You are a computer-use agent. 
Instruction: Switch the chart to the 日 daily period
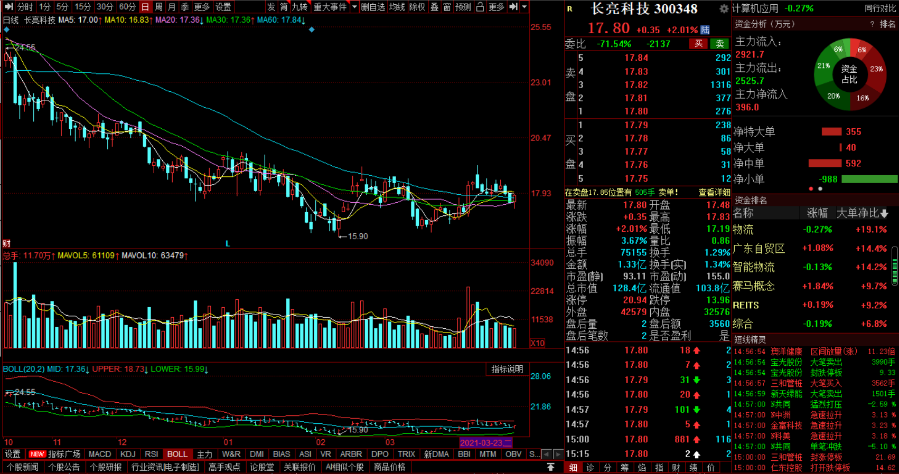[145, 7]
